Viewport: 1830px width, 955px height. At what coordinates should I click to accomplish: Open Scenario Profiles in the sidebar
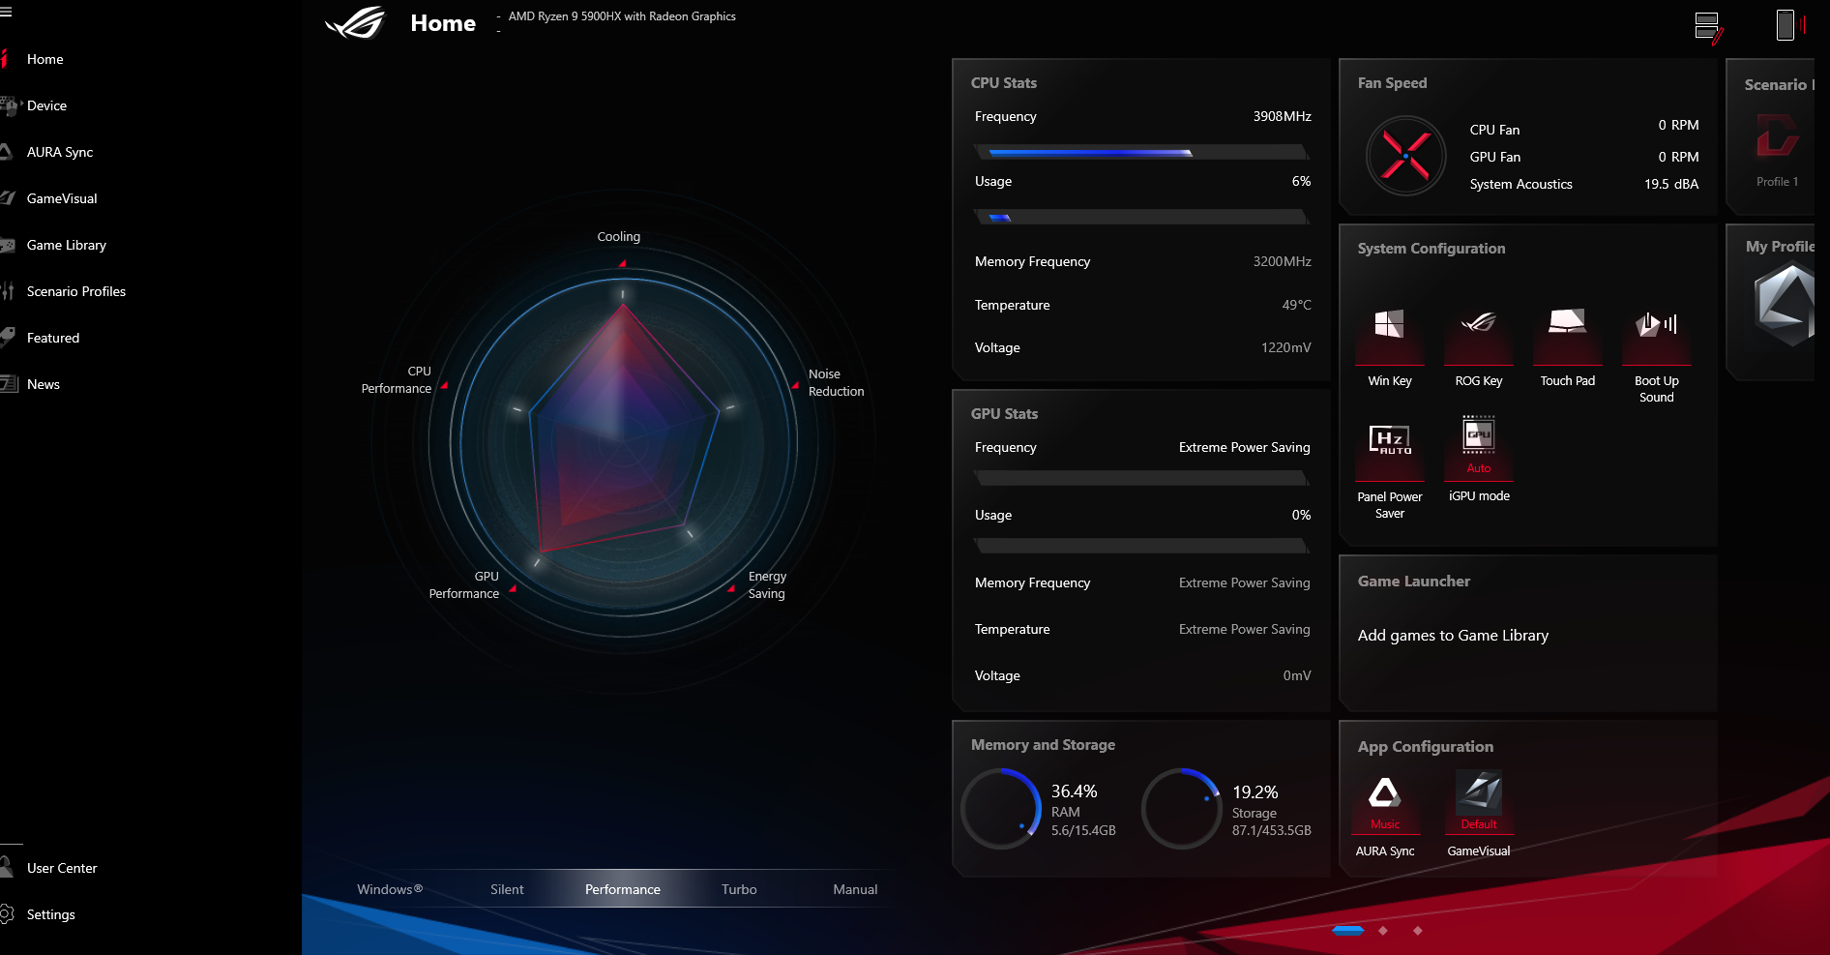click(x=76, y=291)
